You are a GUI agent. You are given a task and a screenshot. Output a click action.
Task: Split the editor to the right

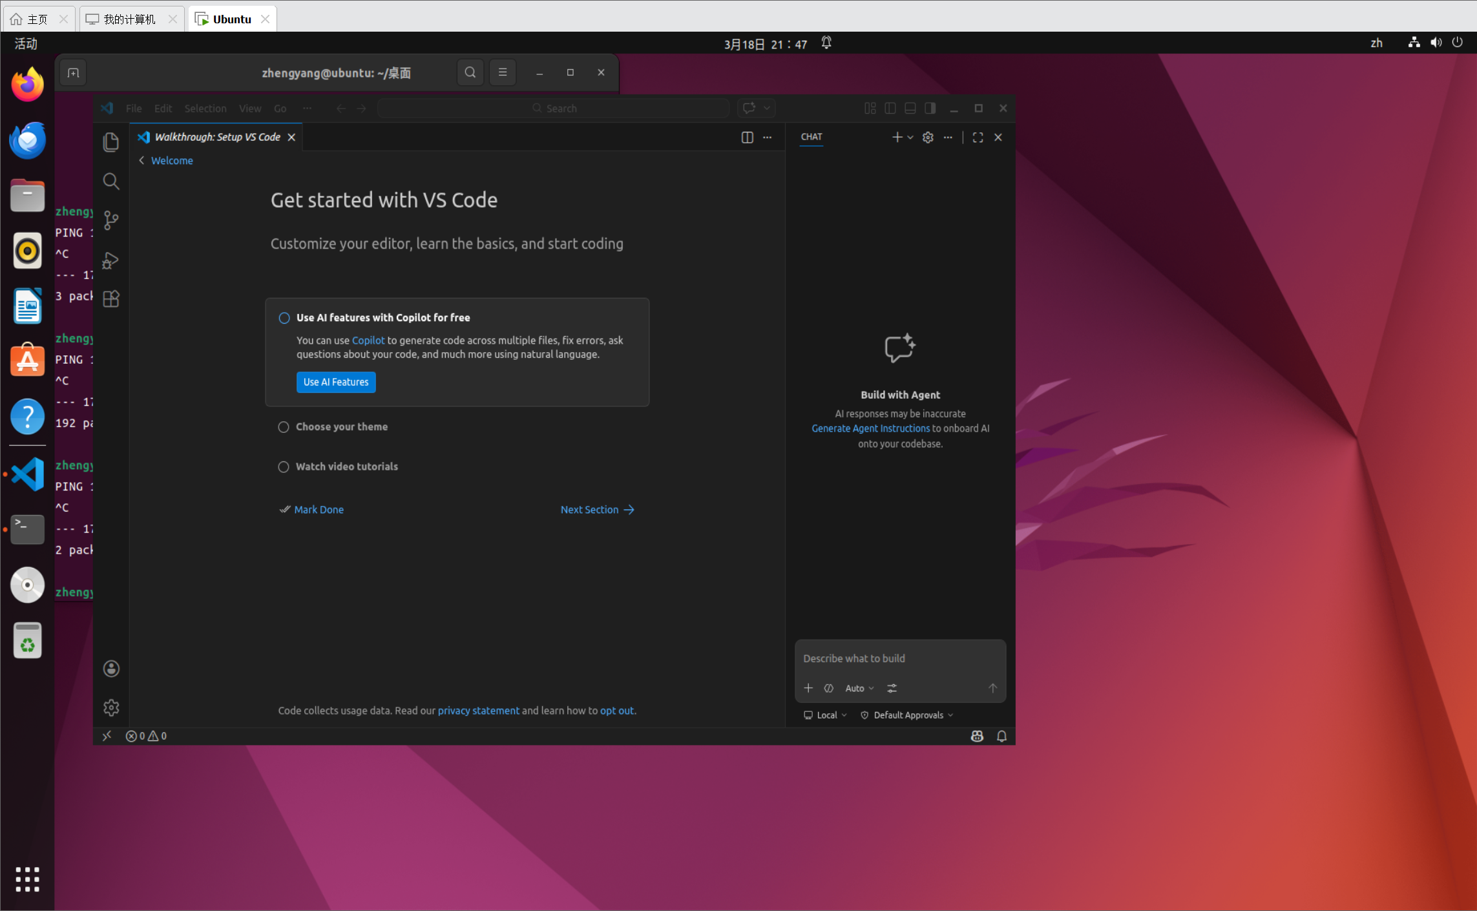[747, 137]
